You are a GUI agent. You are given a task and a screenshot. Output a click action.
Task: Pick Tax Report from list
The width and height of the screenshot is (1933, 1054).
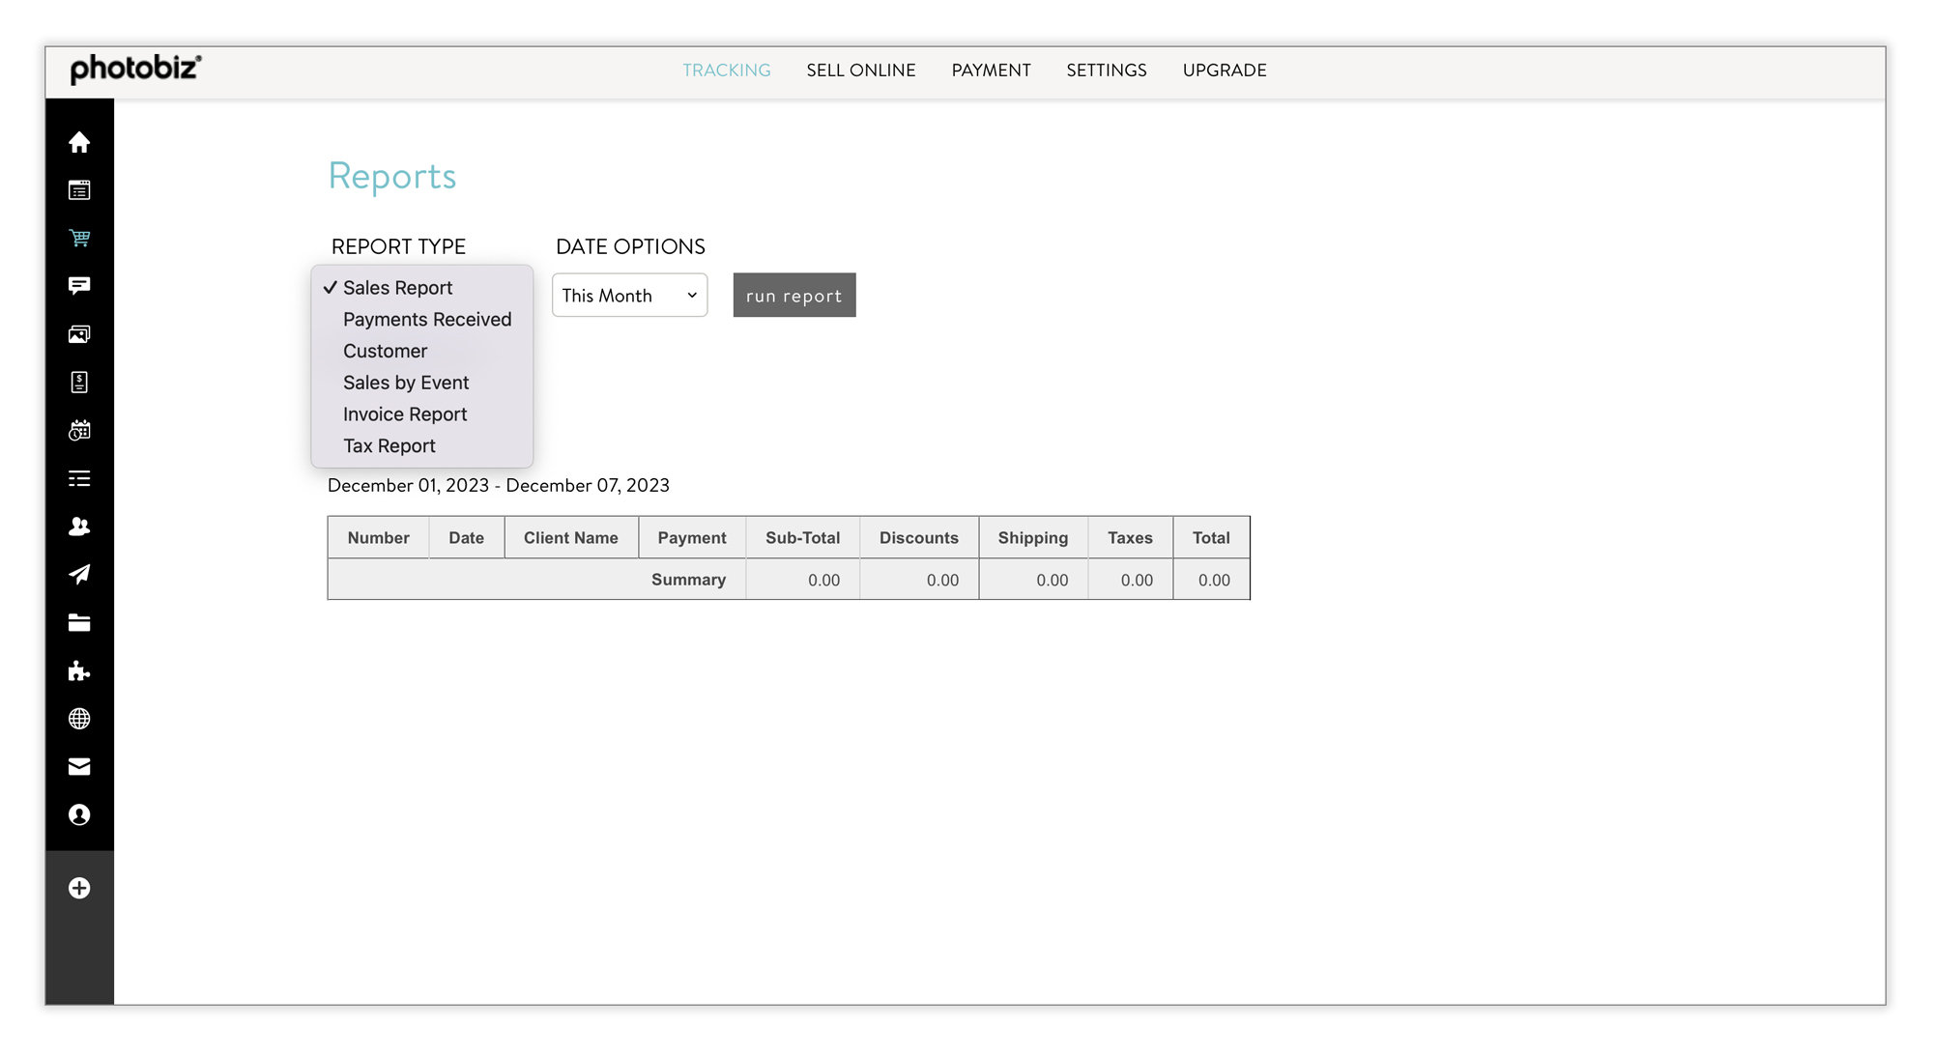[389, 446]
